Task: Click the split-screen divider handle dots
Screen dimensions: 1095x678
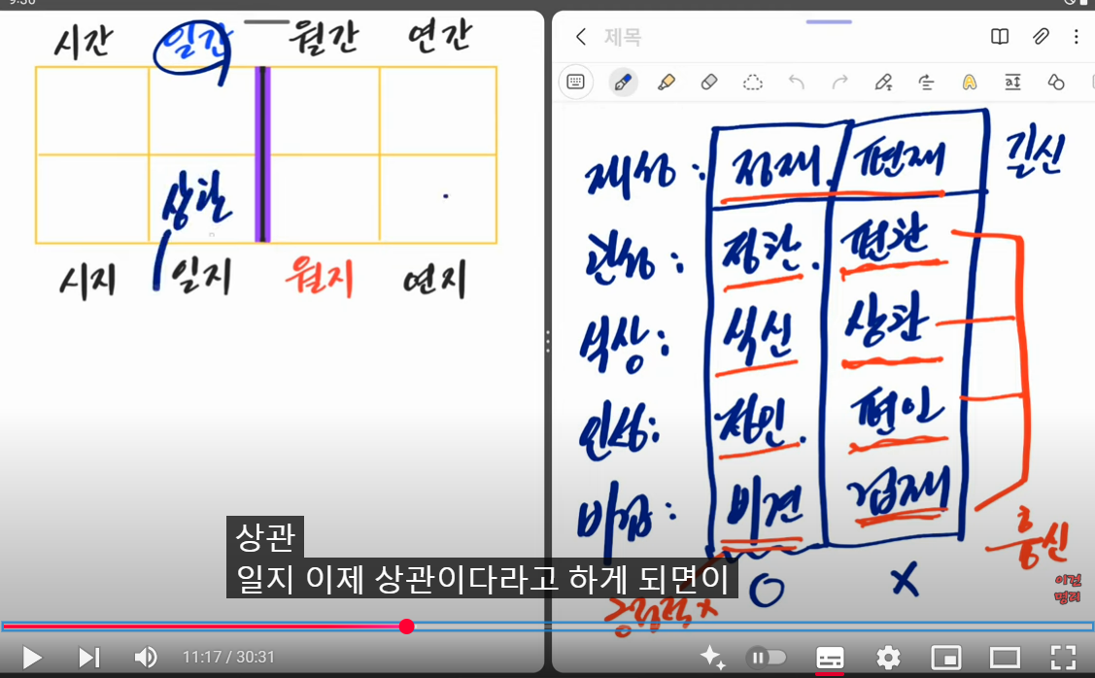Action: (x=548, y=341)
